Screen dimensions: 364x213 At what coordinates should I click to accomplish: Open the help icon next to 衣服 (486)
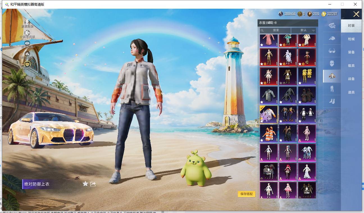(x=276, y=23)
